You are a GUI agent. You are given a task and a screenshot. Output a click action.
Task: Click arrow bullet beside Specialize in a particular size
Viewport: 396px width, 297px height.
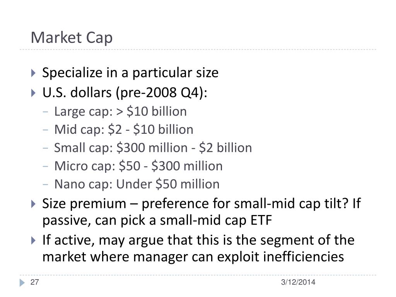click(x=33, y=73)
